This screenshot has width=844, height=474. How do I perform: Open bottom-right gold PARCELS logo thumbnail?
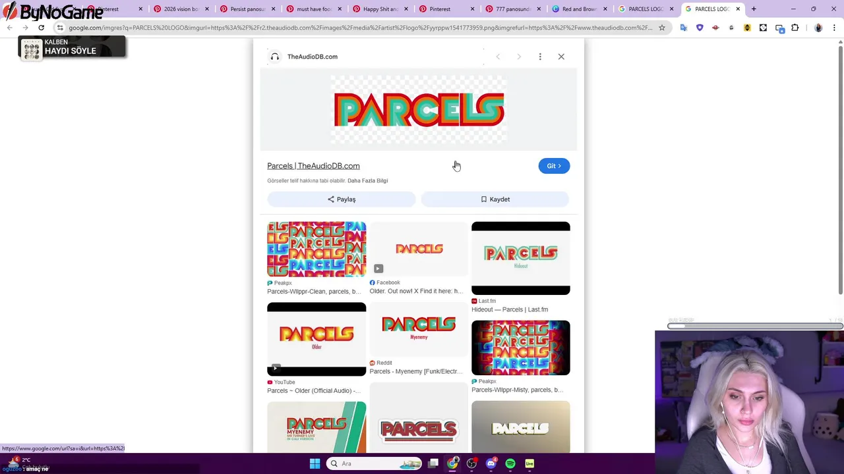pyautogui.click(x=521, y=427)
